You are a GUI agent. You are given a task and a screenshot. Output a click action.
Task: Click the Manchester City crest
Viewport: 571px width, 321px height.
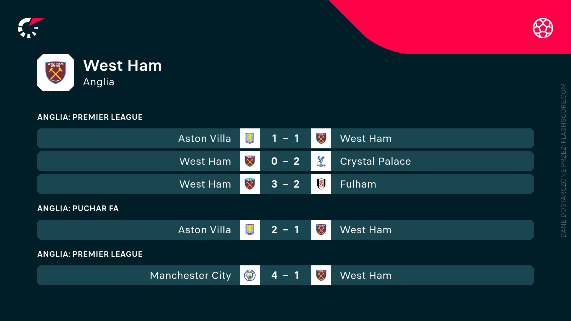pos(250,275)
